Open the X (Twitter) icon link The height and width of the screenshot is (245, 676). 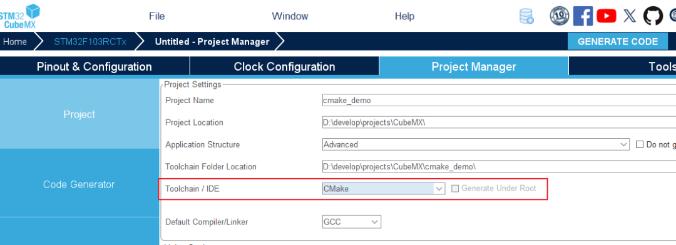tap(630, 16)
